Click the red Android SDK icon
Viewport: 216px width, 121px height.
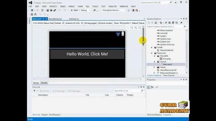[x=137, y=10]
